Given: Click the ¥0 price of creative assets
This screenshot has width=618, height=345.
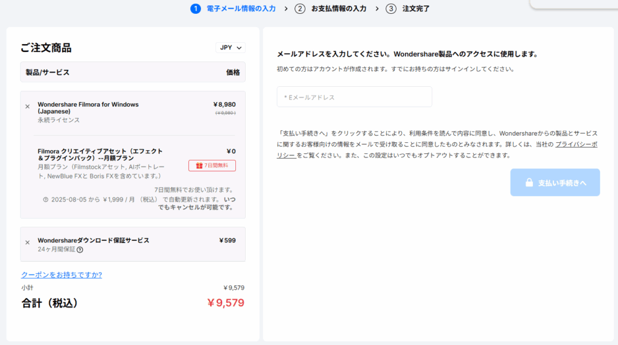Looking at the screenshot, I should (x=231, y=151).
